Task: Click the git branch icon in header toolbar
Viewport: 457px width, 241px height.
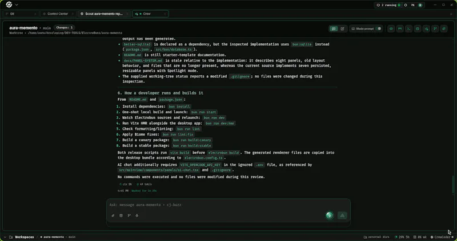Action: pos(435,28)
